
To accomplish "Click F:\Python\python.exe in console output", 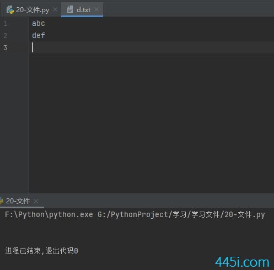I will pos(49,214).
